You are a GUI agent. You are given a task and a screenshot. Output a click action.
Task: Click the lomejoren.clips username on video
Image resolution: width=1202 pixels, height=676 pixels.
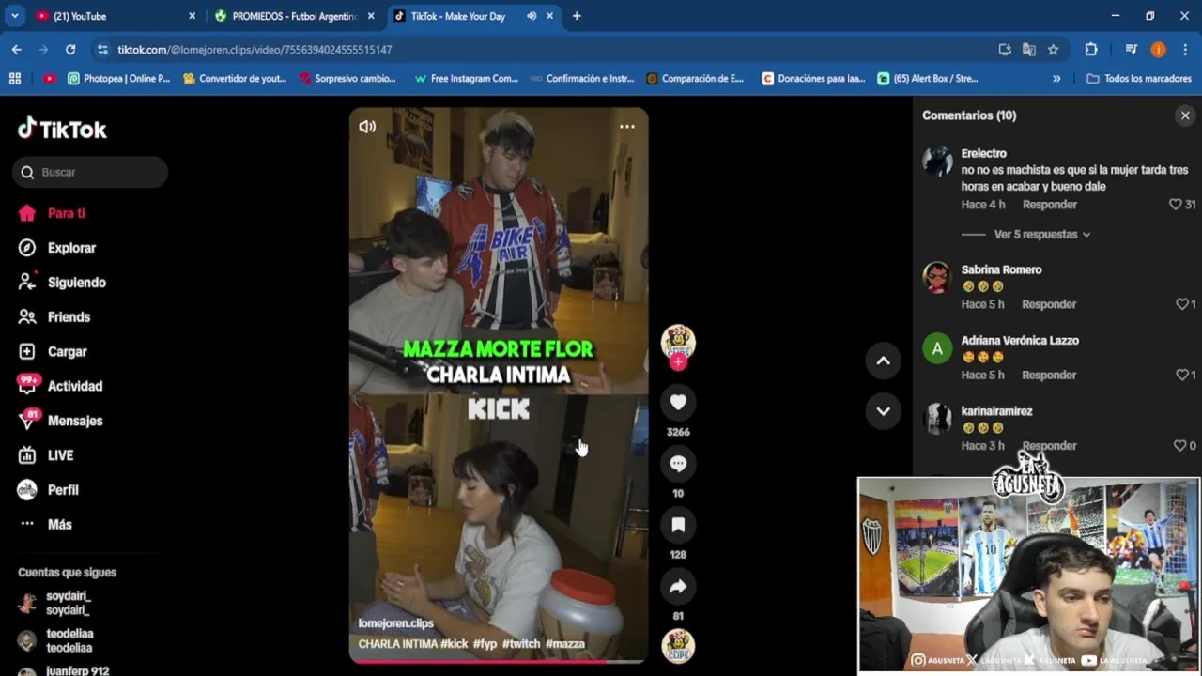click(395, 623)
